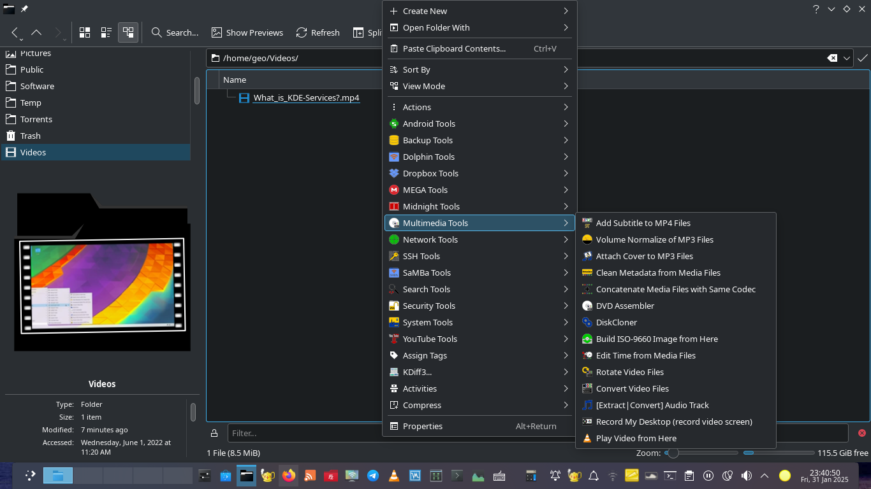The image size is (871, 489).
Task: Open Search Tools menu icon
Action: click(394, 289)
